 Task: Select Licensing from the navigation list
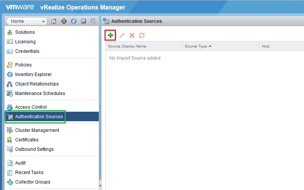(25, 42)
